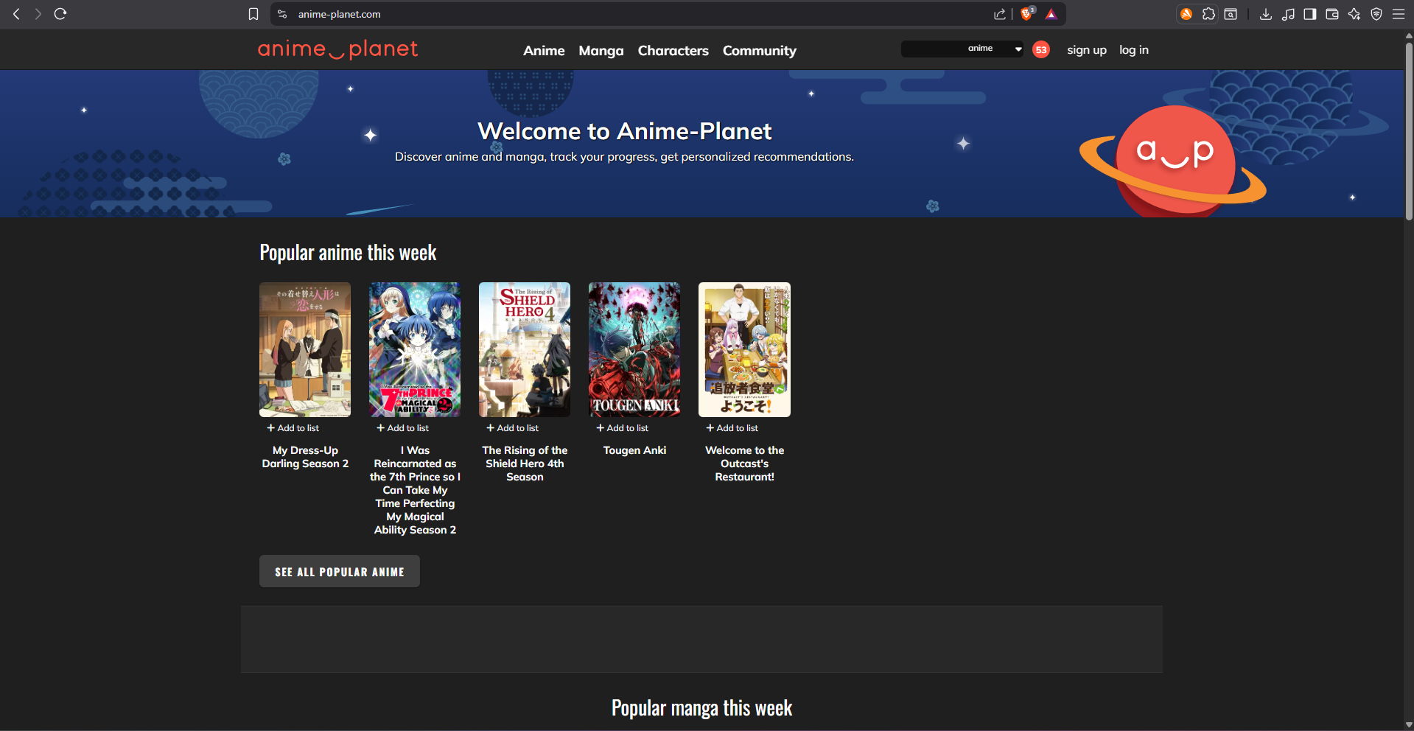Click the log in link
Viewport: 1414px width, 731px height.
coord(1134,49)
